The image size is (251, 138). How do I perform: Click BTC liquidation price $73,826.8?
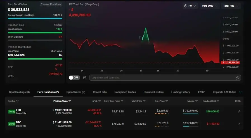162,123
